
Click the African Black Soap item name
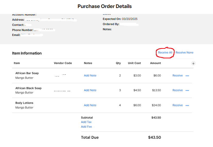(28, 88)
